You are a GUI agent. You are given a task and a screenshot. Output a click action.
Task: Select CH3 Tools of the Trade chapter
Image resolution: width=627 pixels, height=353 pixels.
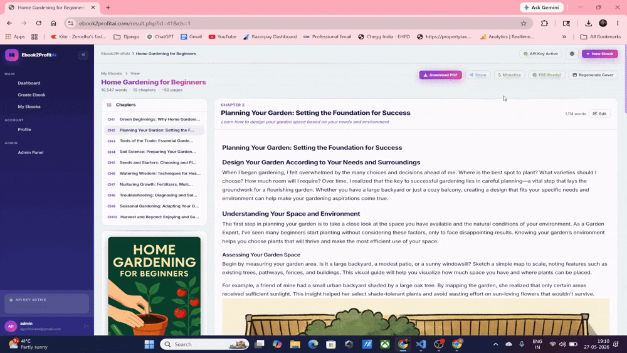pyautogui.click(x=154, y=140)
